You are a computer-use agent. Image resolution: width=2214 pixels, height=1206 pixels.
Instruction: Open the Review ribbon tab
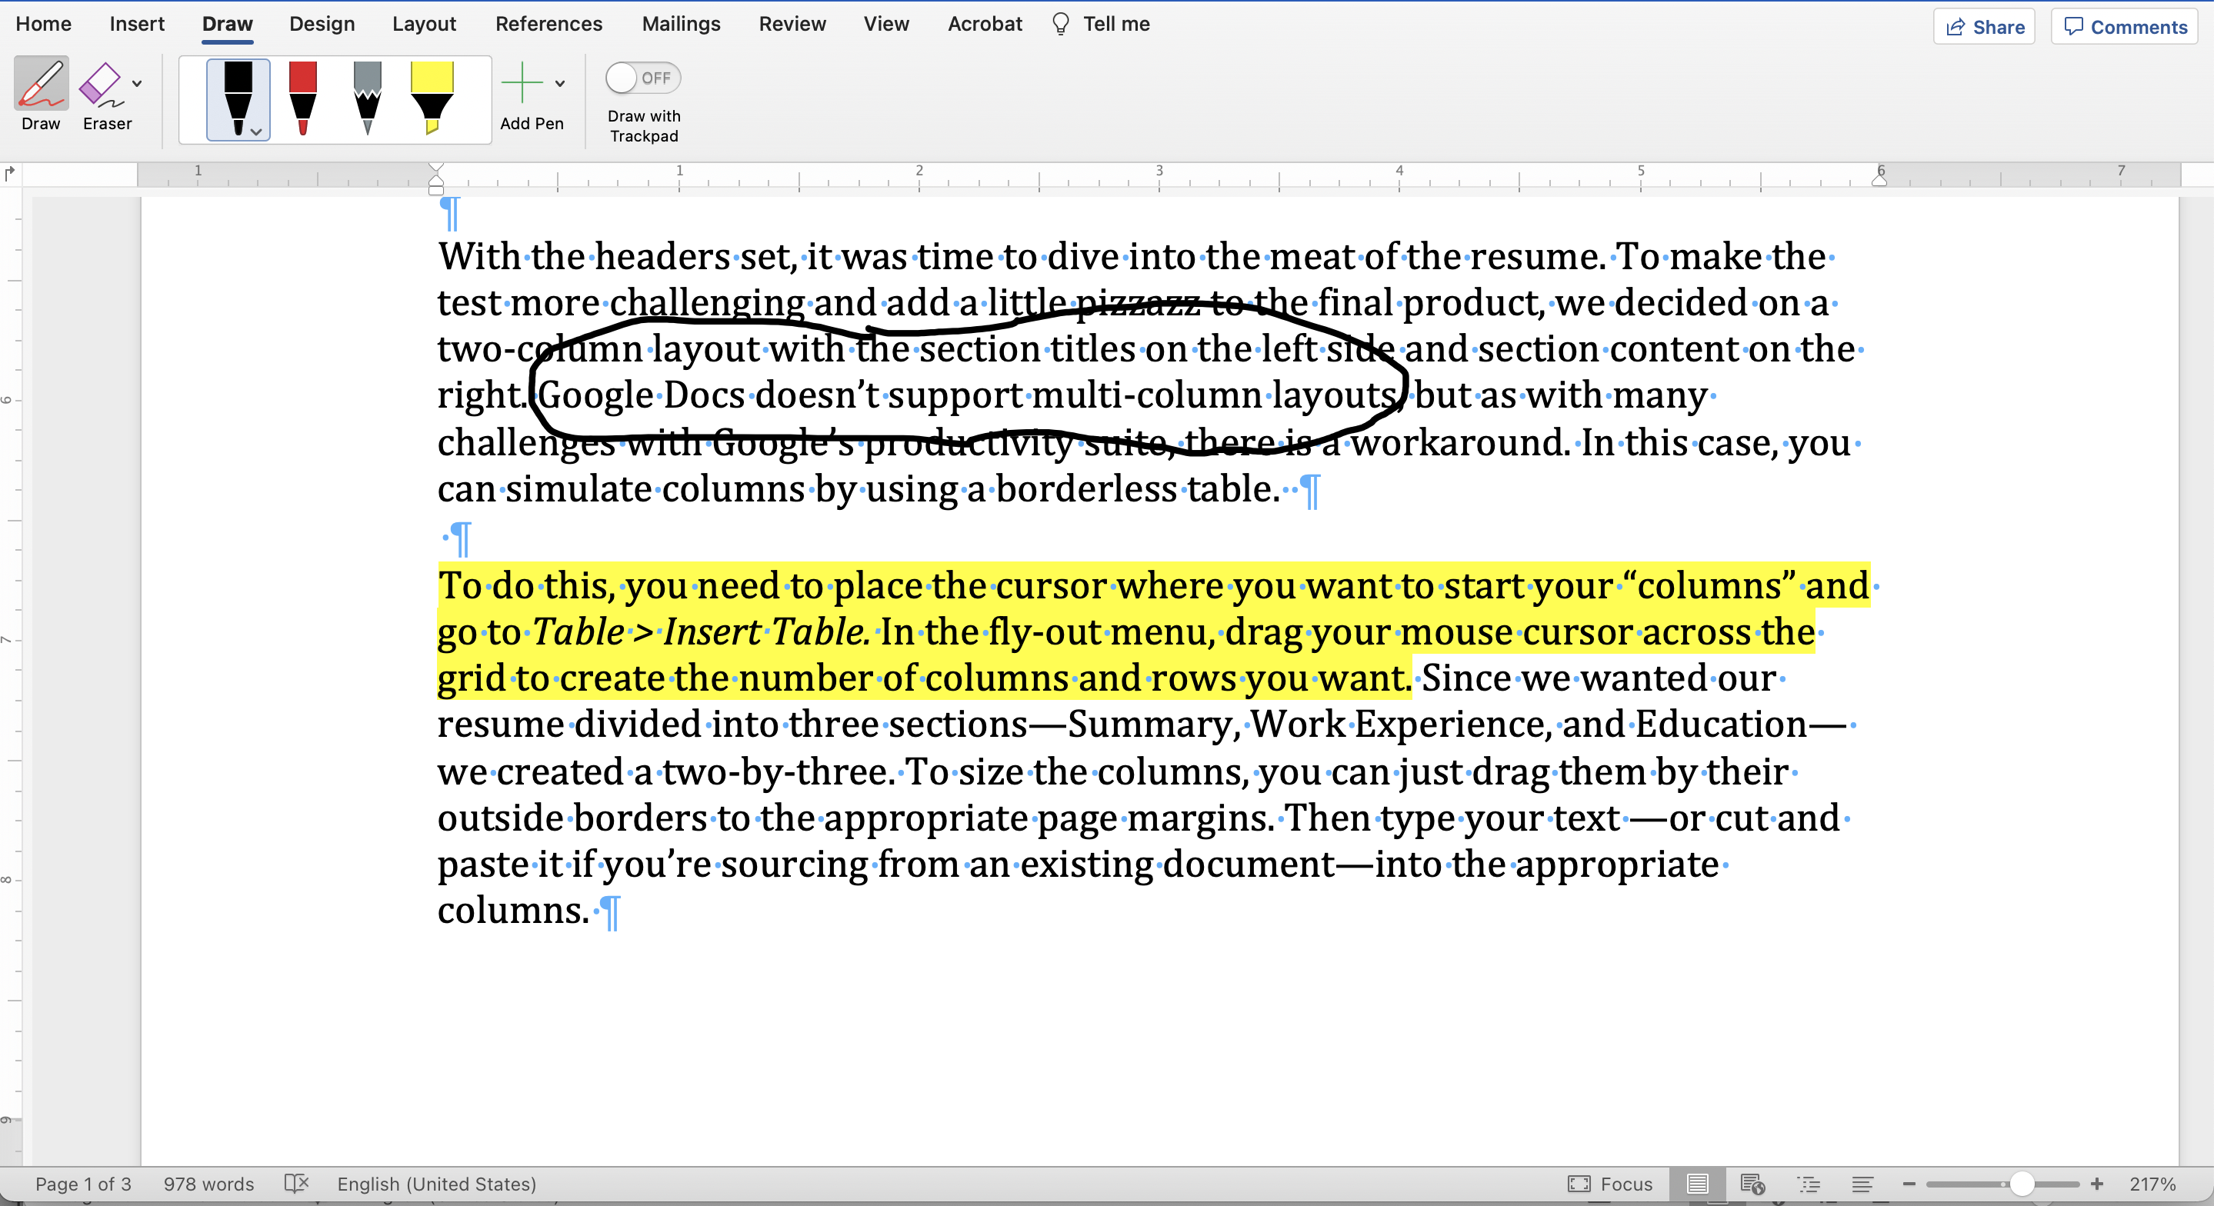click(x=792, y=23)
